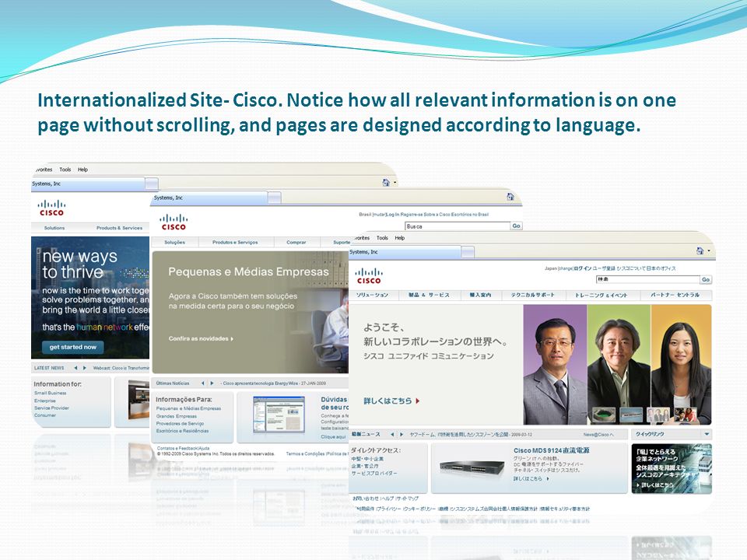Screen dimensions: 747x560
Task: Open a new tab in the English browser window
Action: tap(152, 184)
